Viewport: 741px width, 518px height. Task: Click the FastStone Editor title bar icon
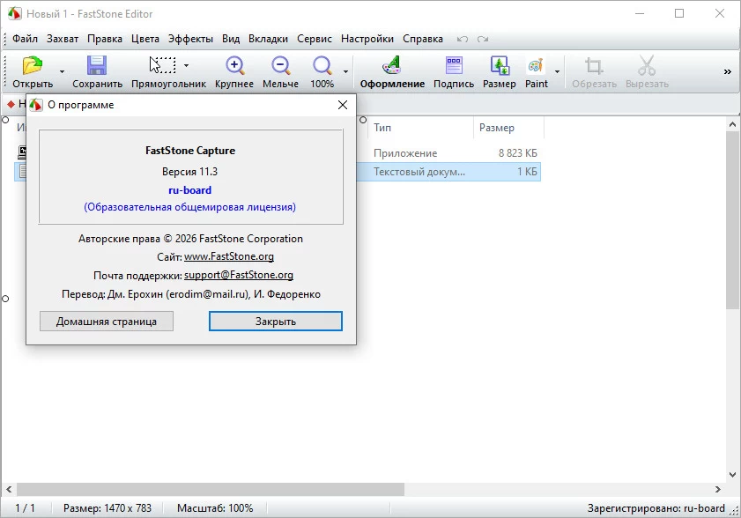point(14,14)
